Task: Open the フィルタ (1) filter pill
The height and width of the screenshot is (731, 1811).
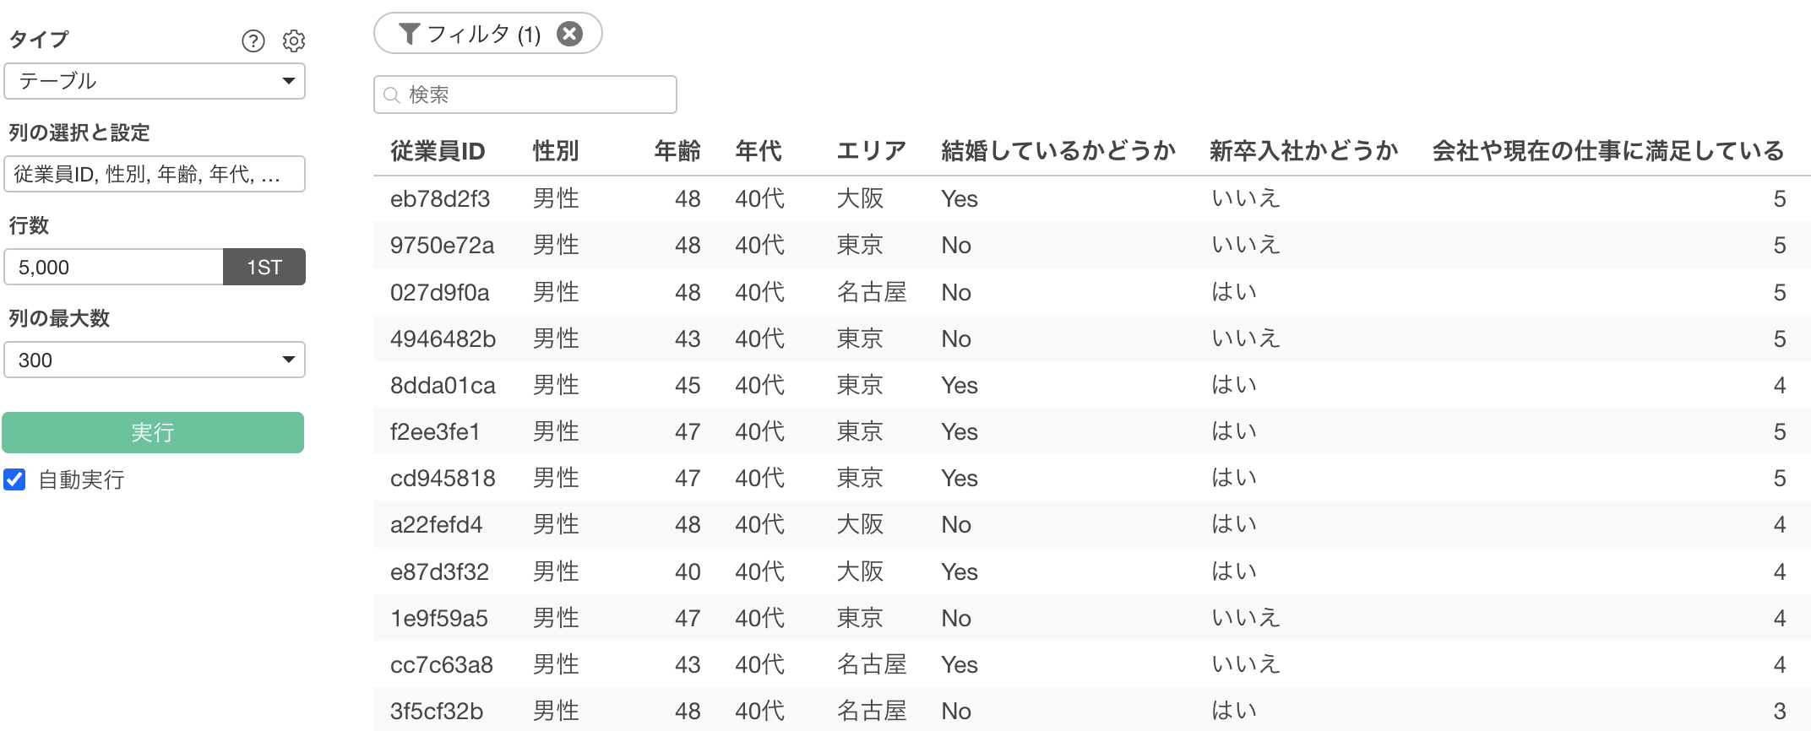Action: point(483,34)
